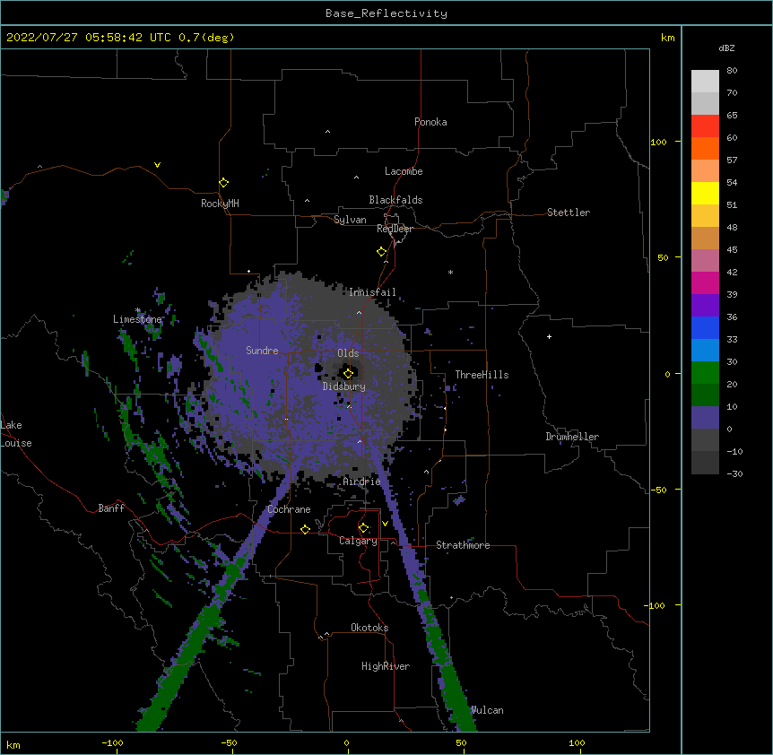Image resolution: width=773 pixels, height=755 pixels.
Task: Click the yellow diamond marker beside RockyMH
Action: point(224,183)
